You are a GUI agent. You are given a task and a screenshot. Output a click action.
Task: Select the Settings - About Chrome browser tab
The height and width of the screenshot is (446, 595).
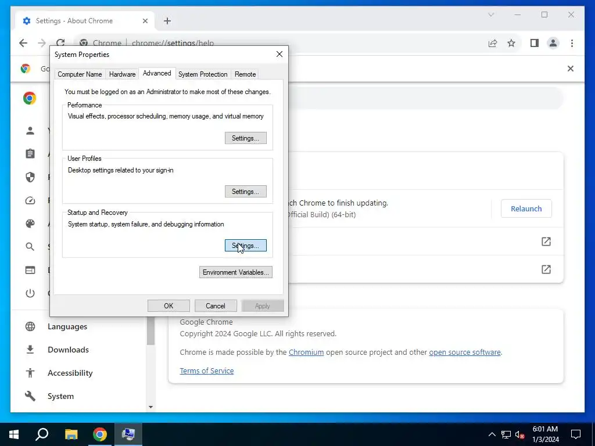point(84,21)
